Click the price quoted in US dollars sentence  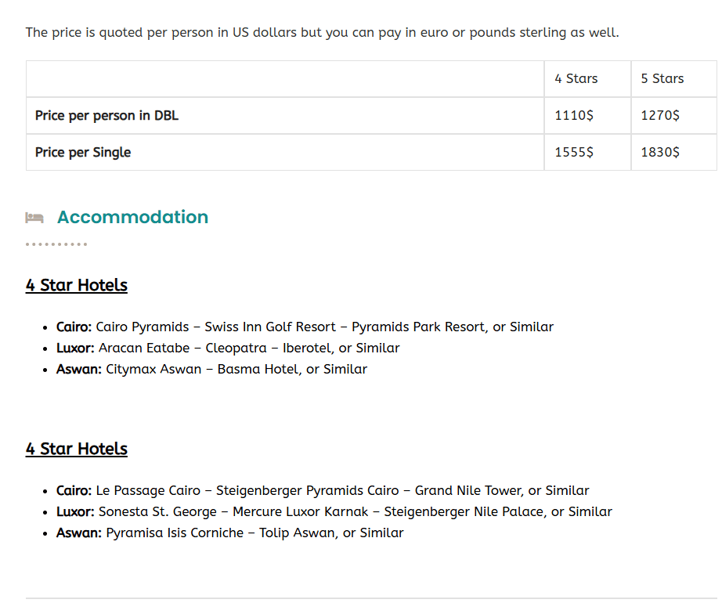click(x=322, y=32)
